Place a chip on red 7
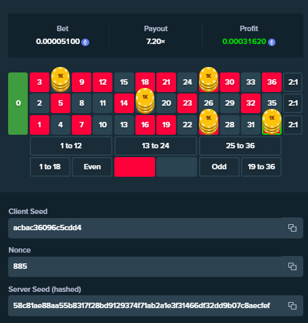This screenshot has height=323, width=308. click(x=81, y=125)
